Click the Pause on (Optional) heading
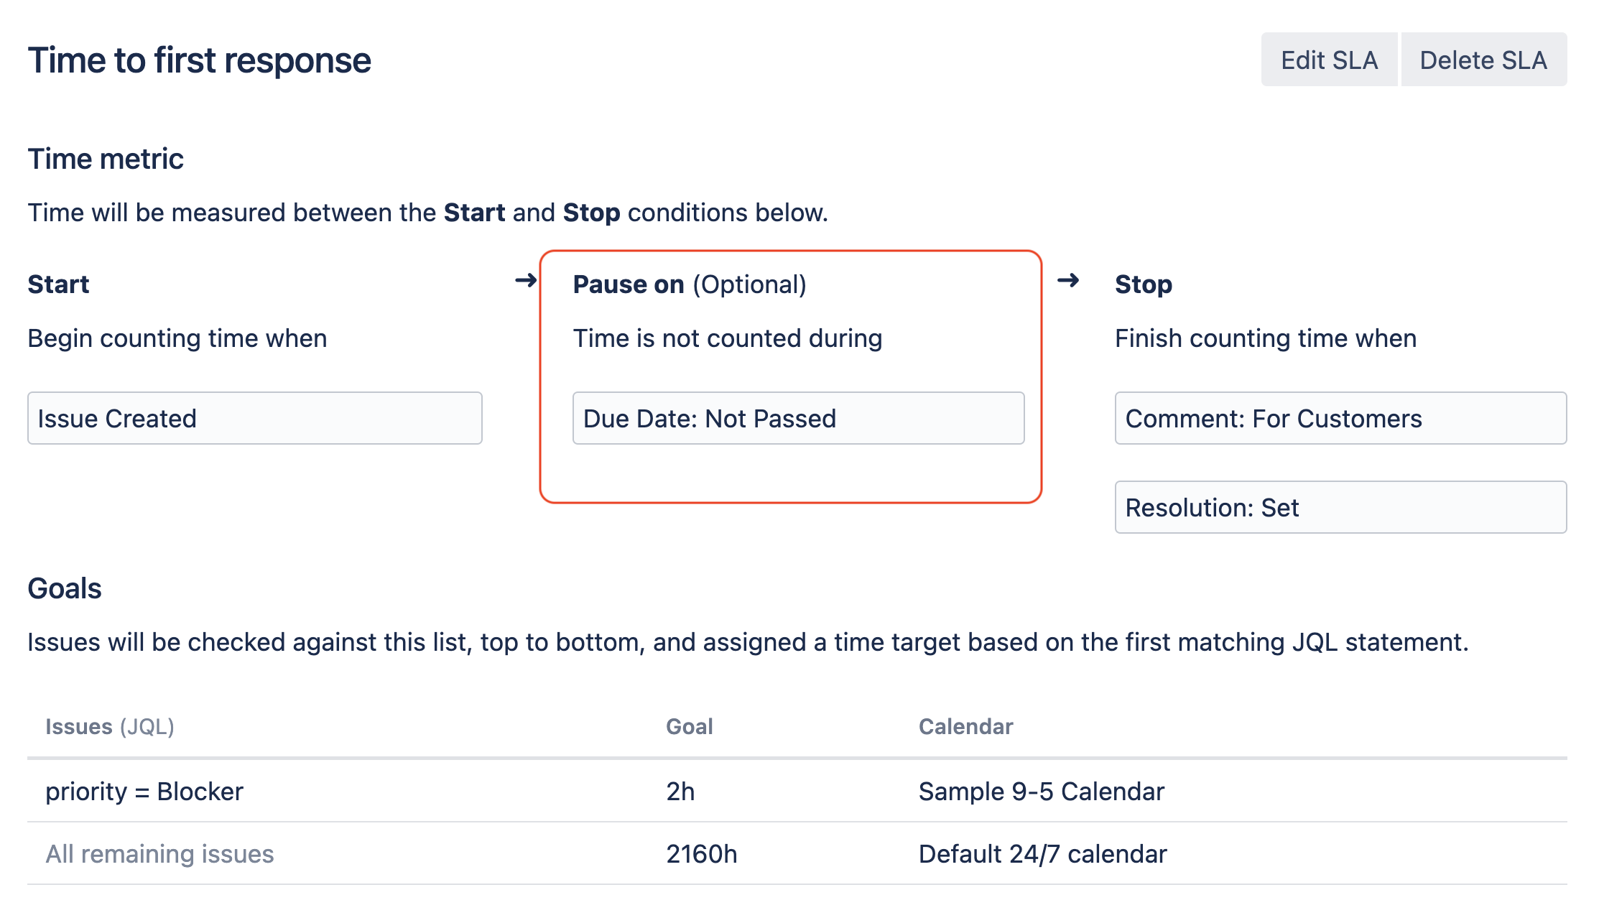The height and width of the screenshot is (918, 1599). pos(689,284)
